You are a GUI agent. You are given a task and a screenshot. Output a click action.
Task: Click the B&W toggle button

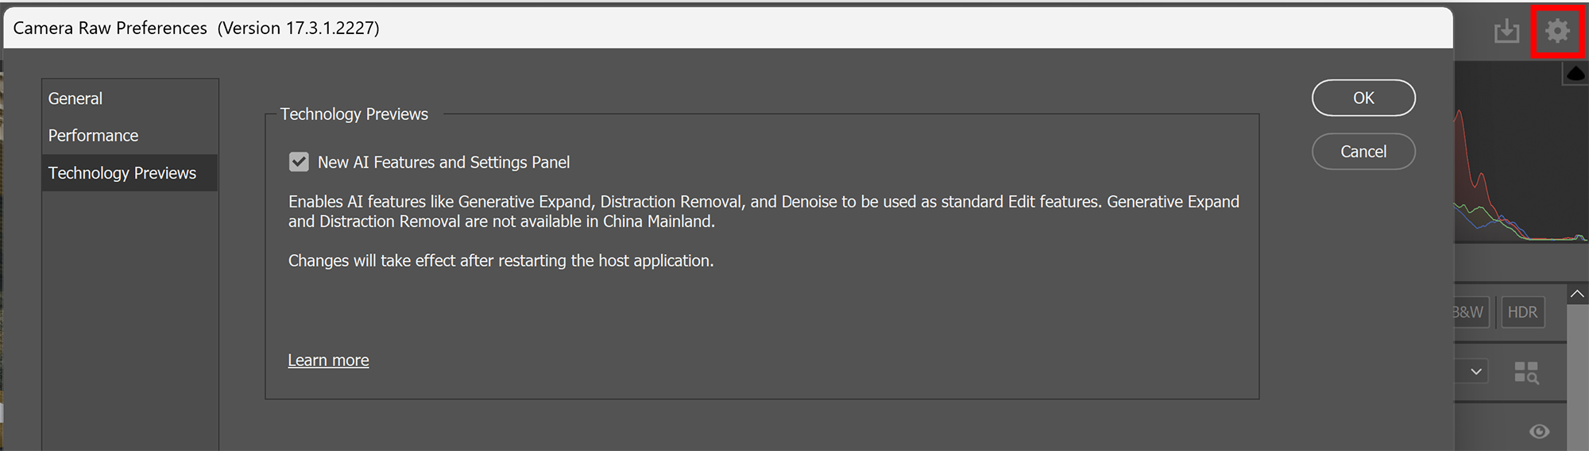tap(1469, 312)
